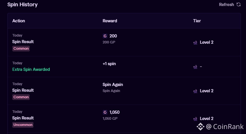Click the 1,050 reward amount
The image size is (246, 134).
(114, 112)
